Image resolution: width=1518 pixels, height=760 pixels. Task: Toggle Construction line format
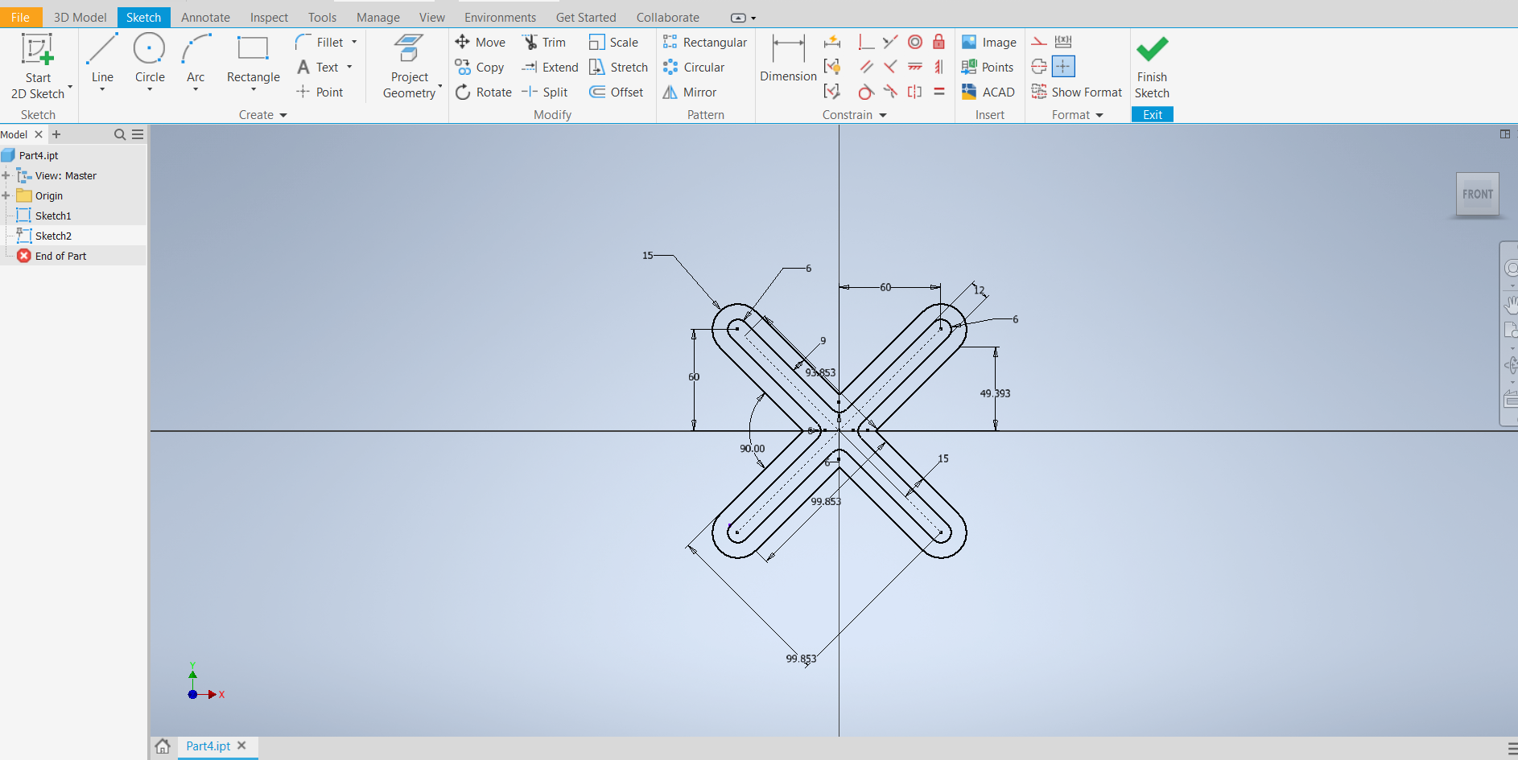(1040, 42)
